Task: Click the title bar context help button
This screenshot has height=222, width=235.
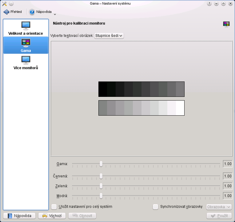Action: 209,3
